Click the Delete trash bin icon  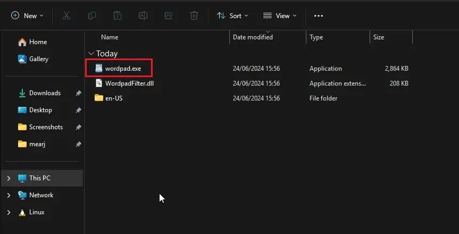coord(194,16)
